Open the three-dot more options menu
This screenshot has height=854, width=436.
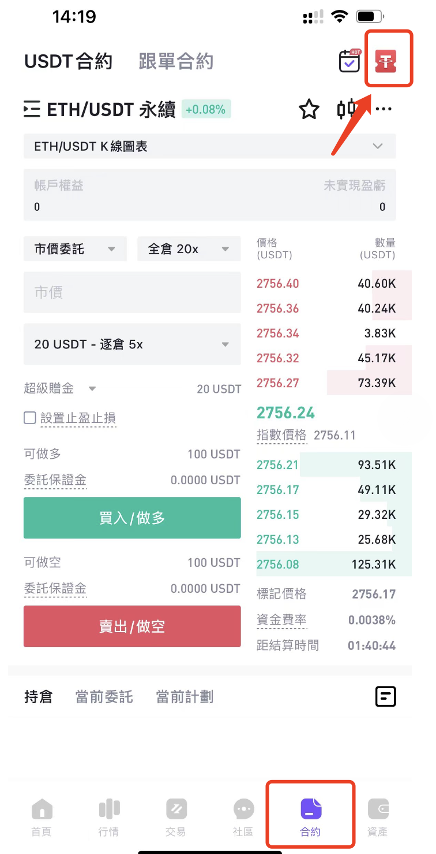(x=384, y=109)
